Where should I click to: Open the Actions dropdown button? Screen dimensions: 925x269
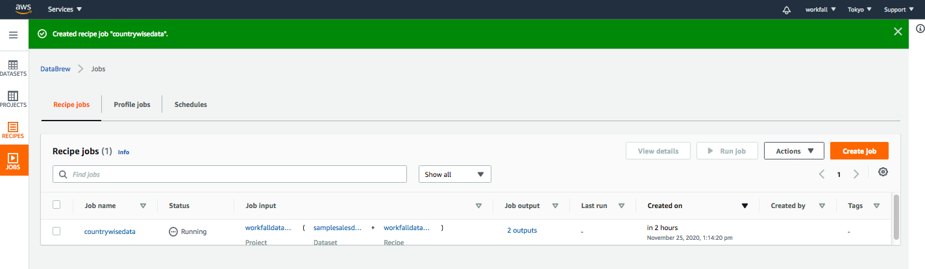pos(794,151)
